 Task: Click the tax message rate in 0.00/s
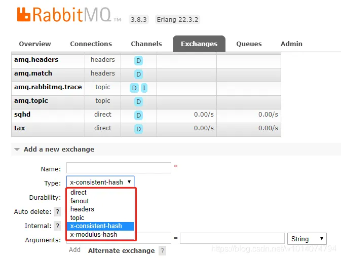click(x=204, y=128)
